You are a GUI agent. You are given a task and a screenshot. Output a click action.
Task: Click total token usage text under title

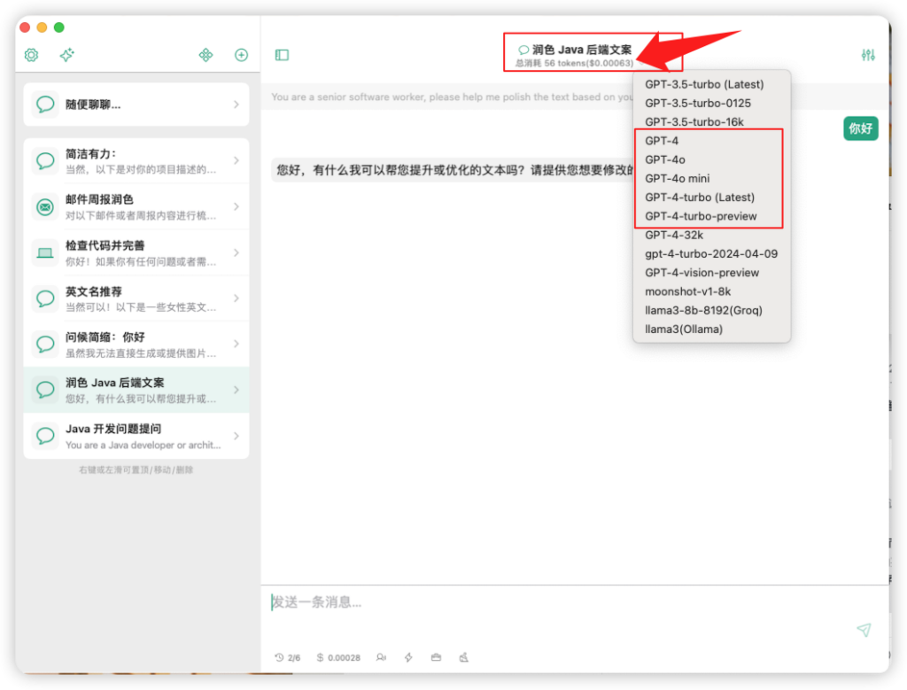574,63
